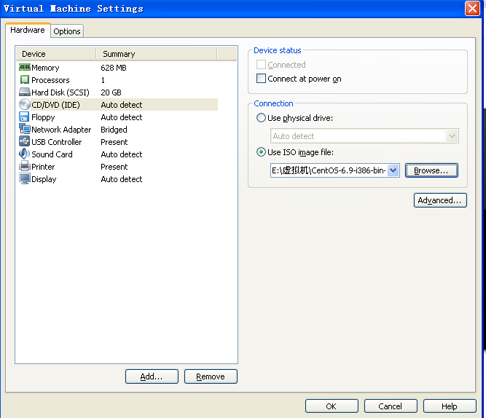Open the Hardware tab
The width and height of the screenshot is (486, 418).
[28, 30]
